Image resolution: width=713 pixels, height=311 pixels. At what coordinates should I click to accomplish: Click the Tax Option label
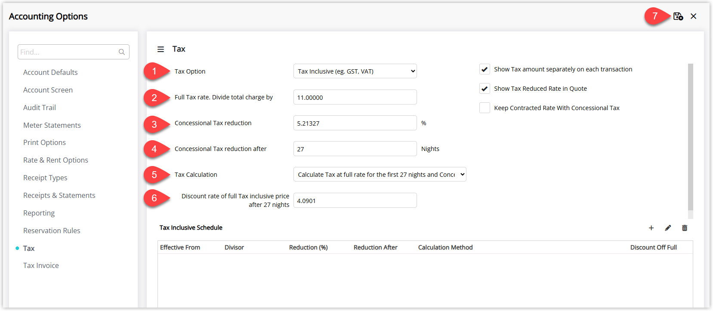coord(190,71)
